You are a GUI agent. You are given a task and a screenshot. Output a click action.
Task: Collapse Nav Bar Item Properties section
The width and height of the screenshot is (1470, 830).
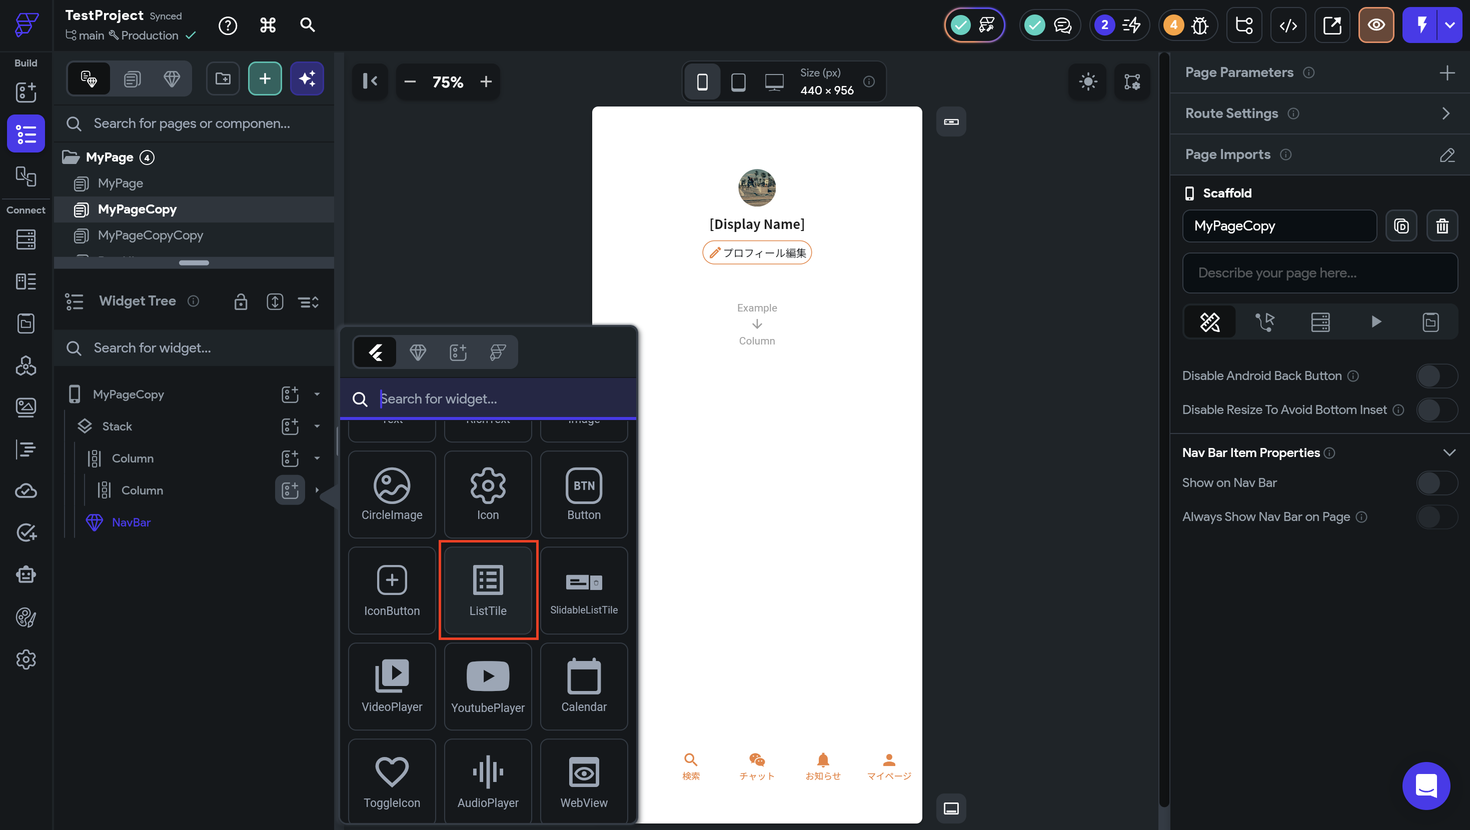click(1449, 453)
